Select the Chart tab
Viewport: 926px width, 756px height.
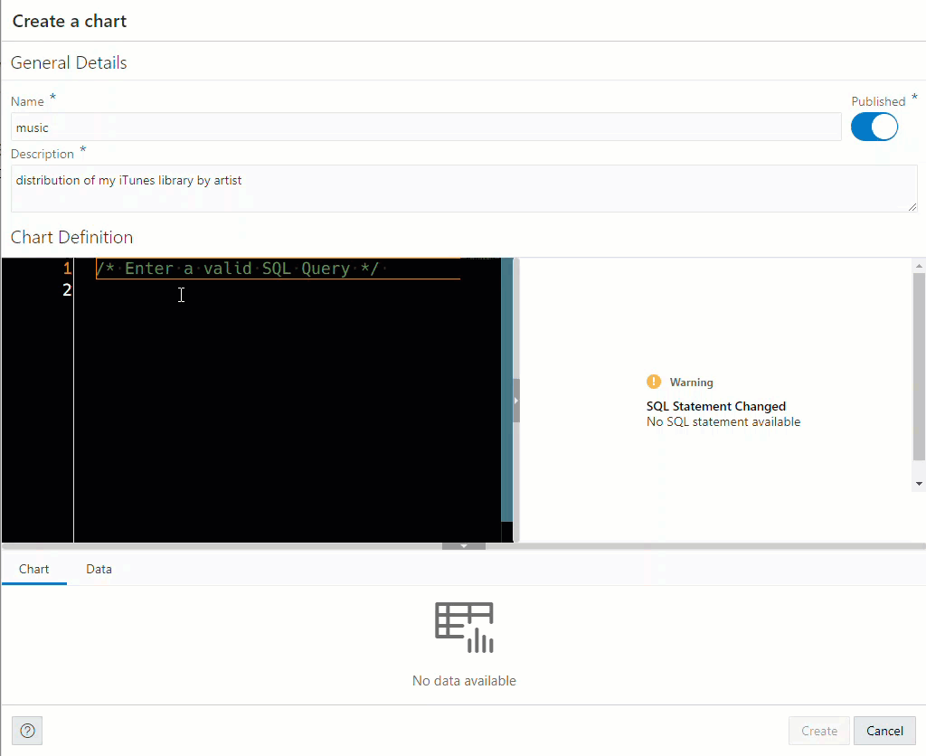click(x=33, y=569)
